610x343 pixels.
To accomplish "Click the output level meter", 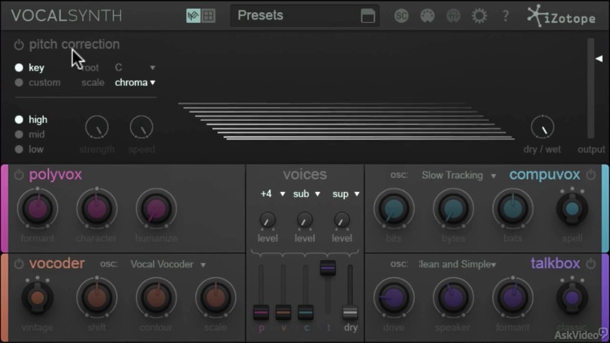I will tap(591, 89).
